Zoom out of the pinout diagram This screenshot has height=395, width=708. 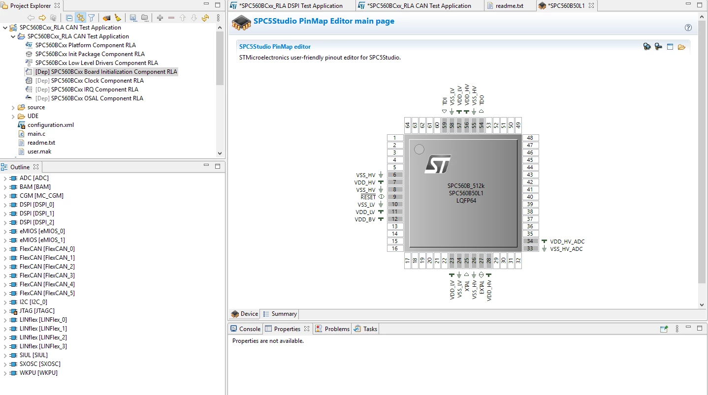click(658, 47)
